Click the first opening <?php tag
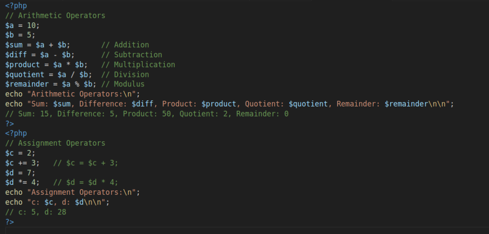This screenshot has width=489, height=234. [16, 6]
